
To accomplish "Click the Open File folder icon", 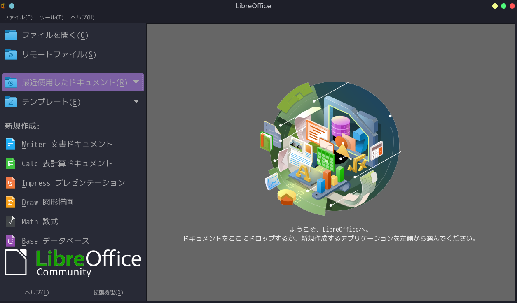I will pyautogui.click(x=11, y=35).
